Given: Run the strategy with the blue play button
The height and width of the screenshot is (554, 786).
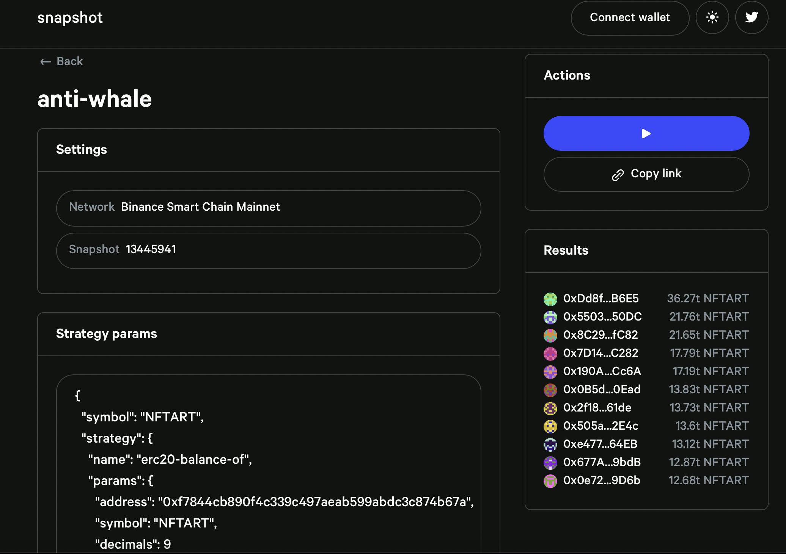Looking at the screenshot, I should [646, 133].
